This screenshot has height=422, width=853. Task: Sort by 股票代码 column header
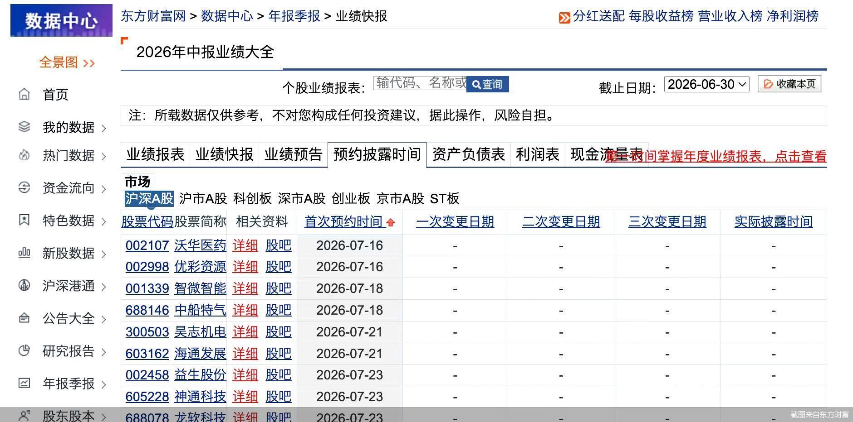[x=147, y=222]
